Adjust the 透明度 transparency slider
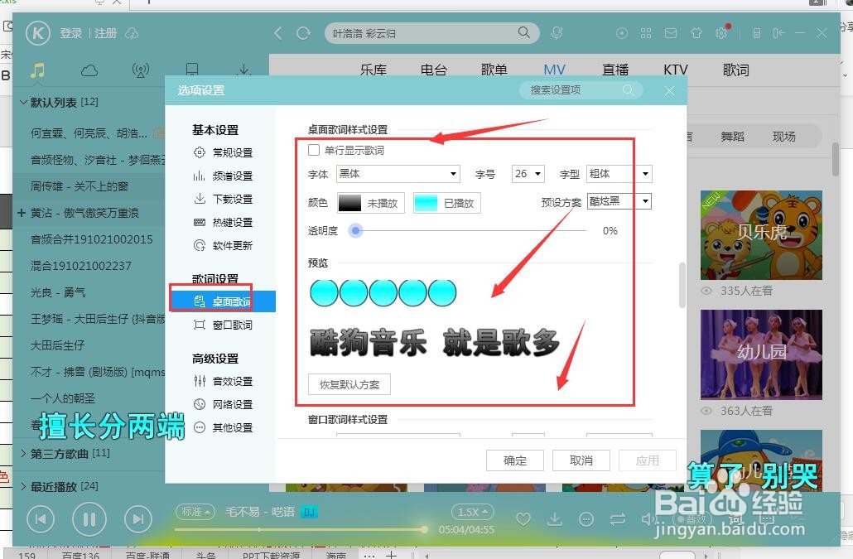 pyautogui.click(x=355, y=231)
